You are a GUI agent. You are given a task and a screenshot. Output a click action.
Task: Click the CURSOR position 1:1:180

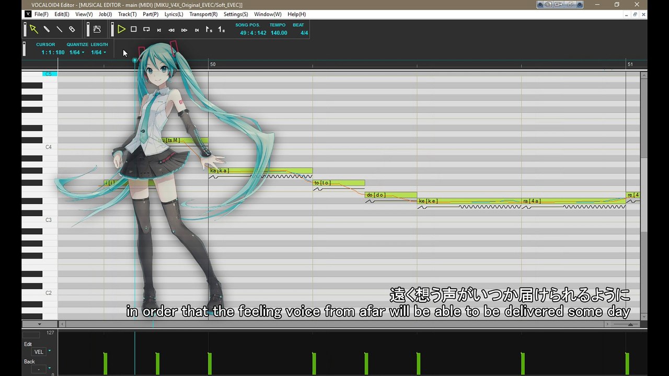coord(53,52)
